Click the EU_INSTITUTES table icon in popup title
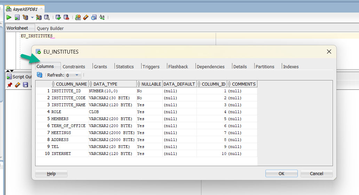The image size is (359, 195). coord(38,52)
